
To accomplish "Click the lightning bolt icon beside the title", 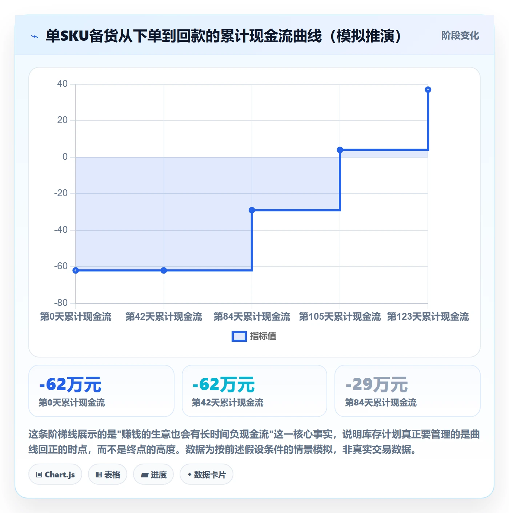I will [35, 36].
